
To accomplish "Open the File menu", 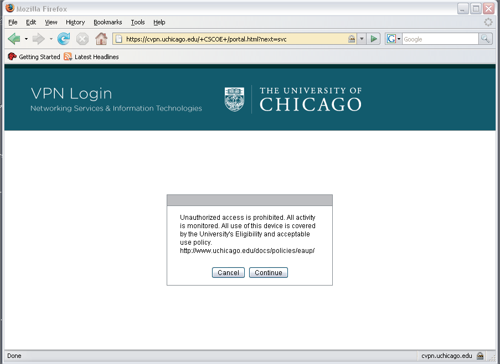I will click(x=13, y=22).
